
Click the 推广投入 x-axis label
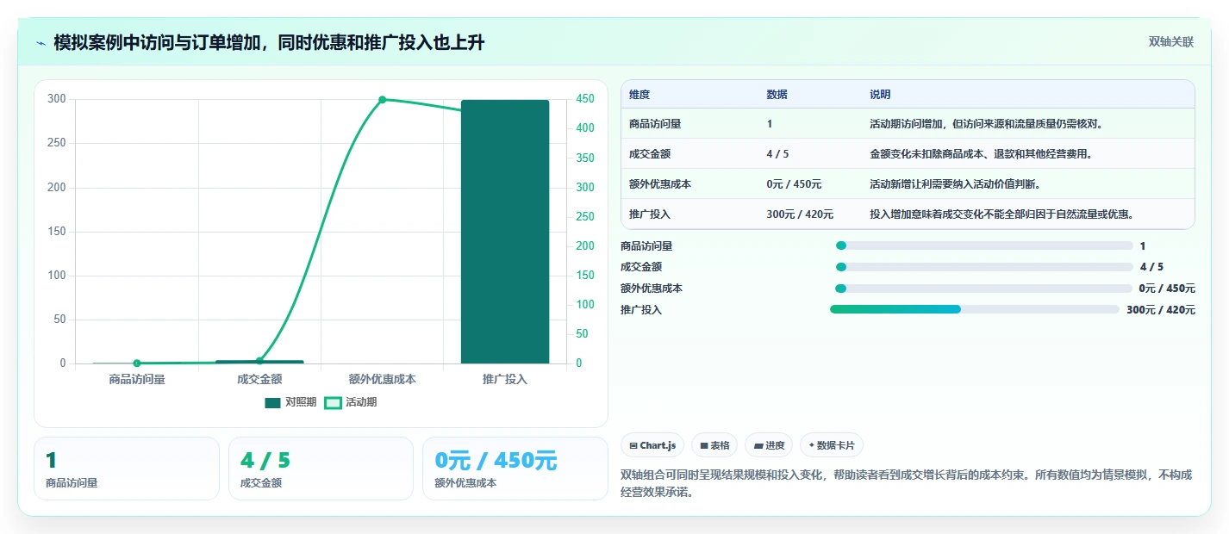505,379
